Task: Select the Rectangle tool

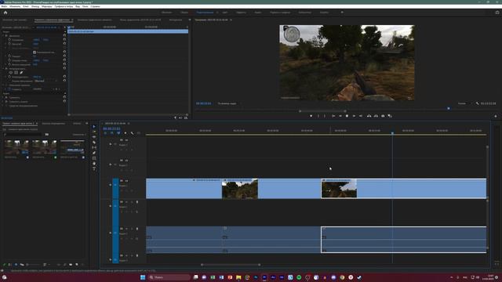Action: 94,158
